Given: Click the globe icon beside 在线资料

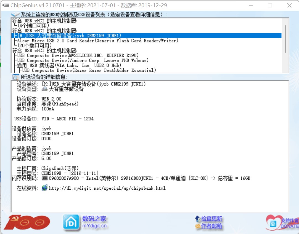Looking at the screenshot, I should point(44,188).
